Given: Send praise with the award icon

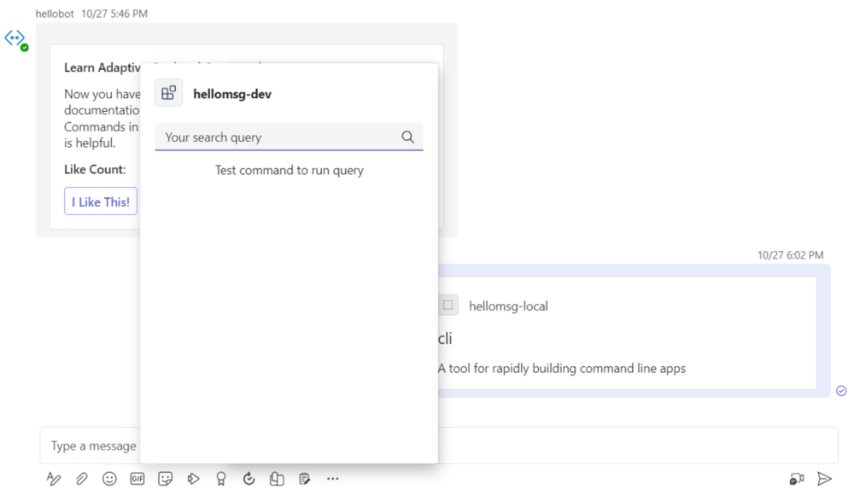Looking at the screenshot, I should [220, 479].
